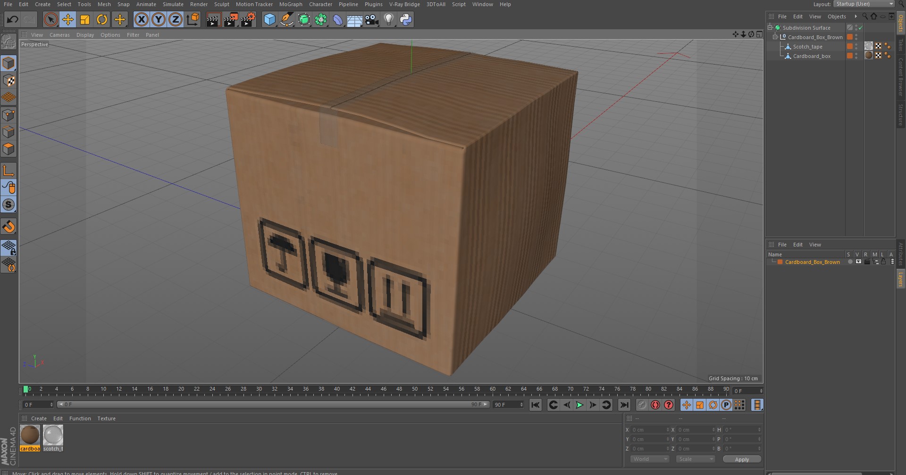Image resolution: width=906 pixels, height=475 pixels.
Task: Add a Floor environment object
Action: [x=355, y=19]
